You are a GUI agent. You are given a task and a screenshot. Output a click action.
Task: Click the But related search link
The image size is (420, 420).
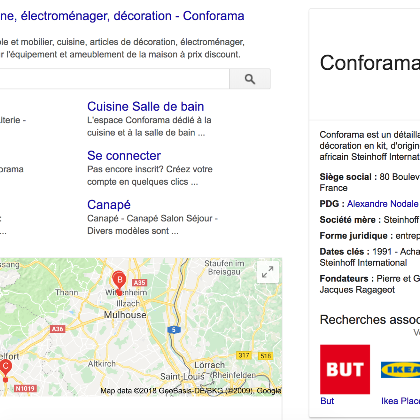[x=327, y=401]
